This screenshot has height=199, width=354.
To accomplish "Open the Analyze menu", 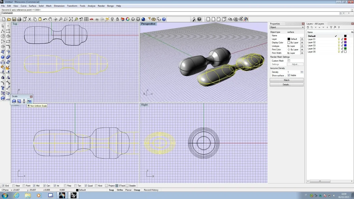I will [x=91, y=6].
